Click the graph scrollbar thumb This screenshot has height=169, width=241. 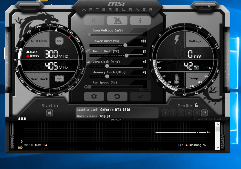pyautogui.click(x=218, y=129)
